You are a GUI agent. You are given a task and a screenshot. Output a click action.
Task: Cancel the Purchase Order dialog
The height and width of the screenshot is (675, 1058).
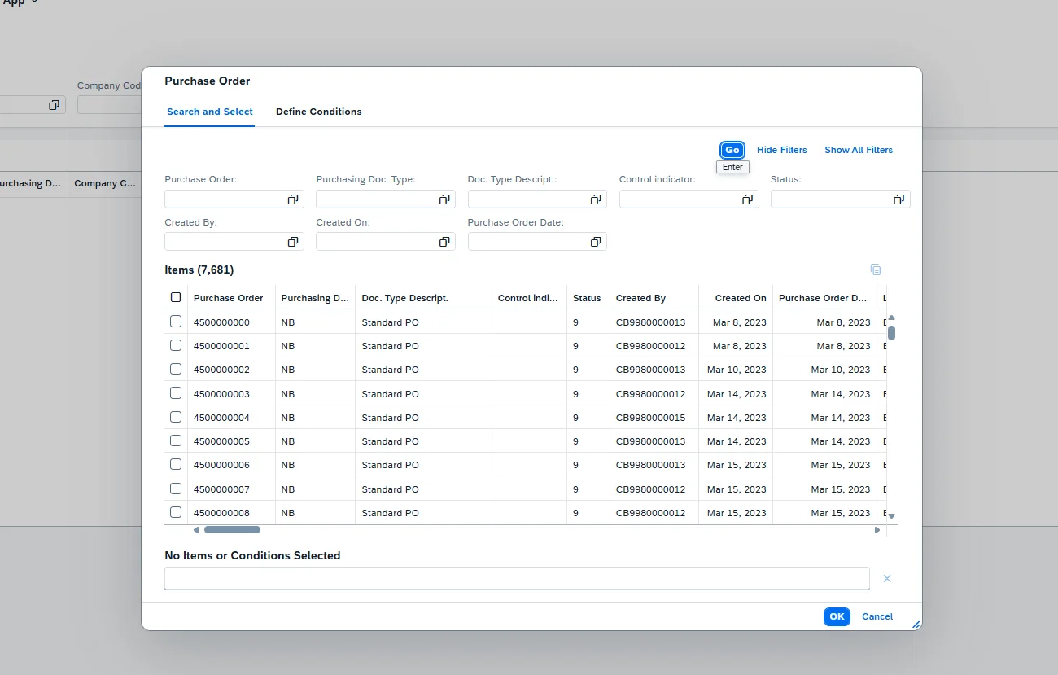coord(877,616)
